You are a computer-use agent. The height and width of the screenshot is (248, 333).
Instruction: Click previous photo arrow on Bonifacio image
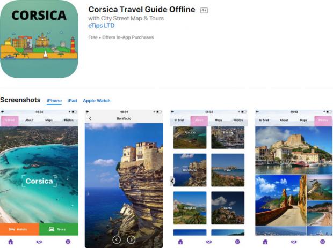pos(117,240)
